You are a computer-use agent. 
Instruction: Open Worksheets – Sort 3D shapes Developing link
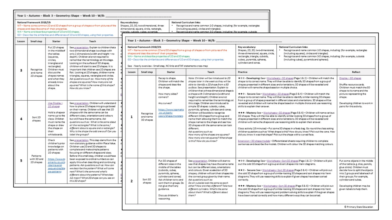pyautogui.click(x=282, y=161)
